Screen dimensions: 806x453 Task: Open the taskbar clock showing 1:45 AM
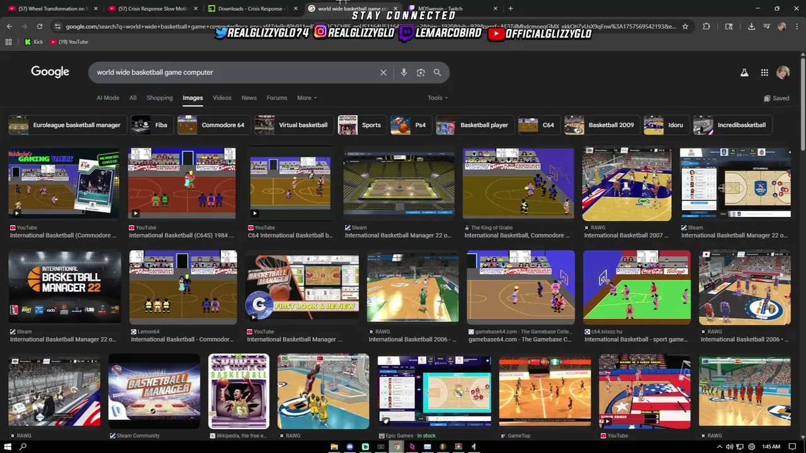(x=771, y=447)
